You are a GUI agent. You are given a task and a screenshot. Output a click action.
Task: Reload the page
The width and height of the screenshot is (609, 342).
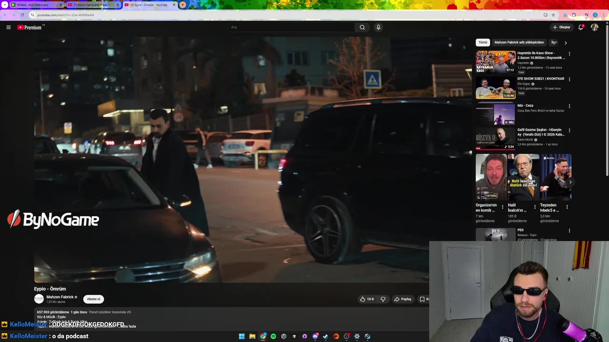22,15
